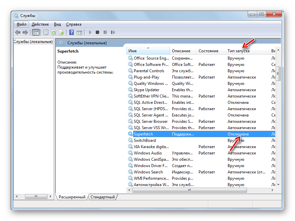Click gear icon in Службы (локальные) header
Screen dimensions: 295x221
tap(62, 43)
